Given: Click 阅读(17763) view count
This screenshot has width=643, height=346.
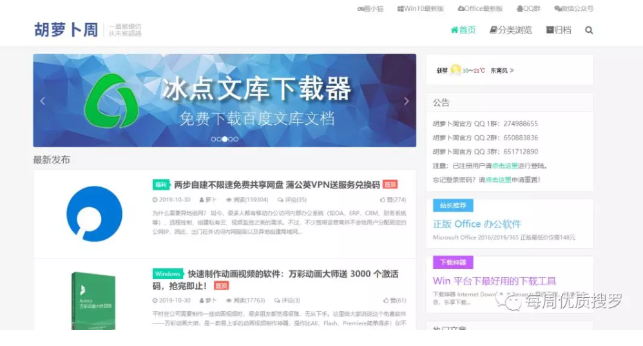Looking at the screenshot, I should pos(245,300).
